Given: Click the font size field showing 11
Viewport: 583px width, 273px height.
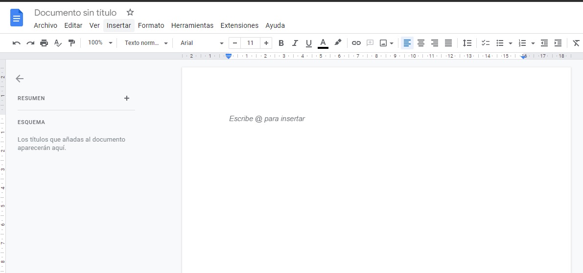Looking at the screenshot, I should [x=250, y=43].
